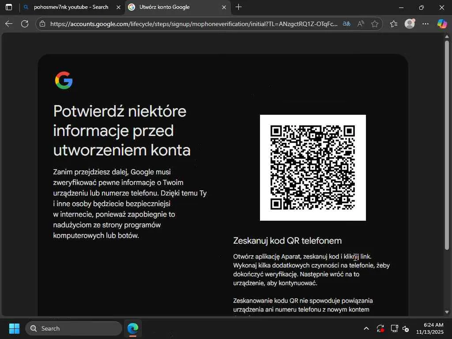
Task: Open the Windows Start menu
Action: click(14, 328)
